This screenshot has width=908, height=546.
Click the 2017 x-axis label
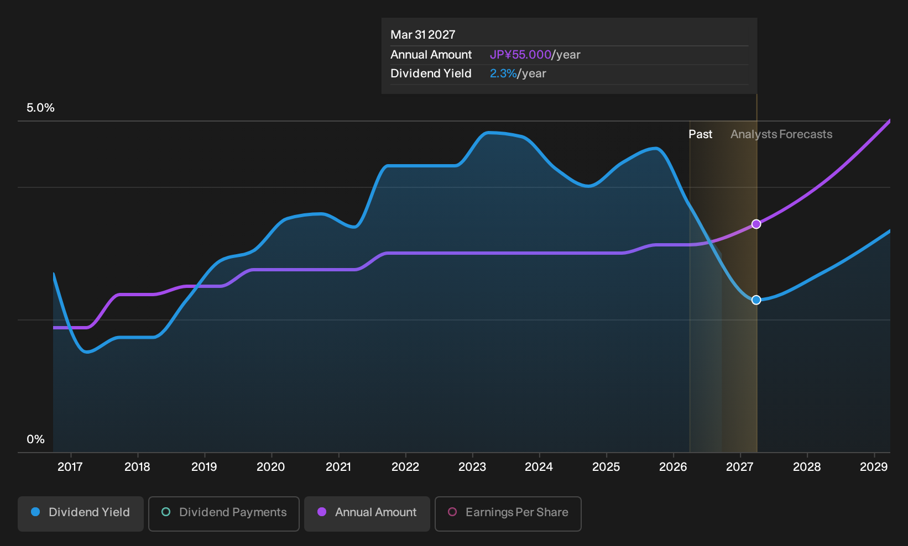[x=70, y=467]
